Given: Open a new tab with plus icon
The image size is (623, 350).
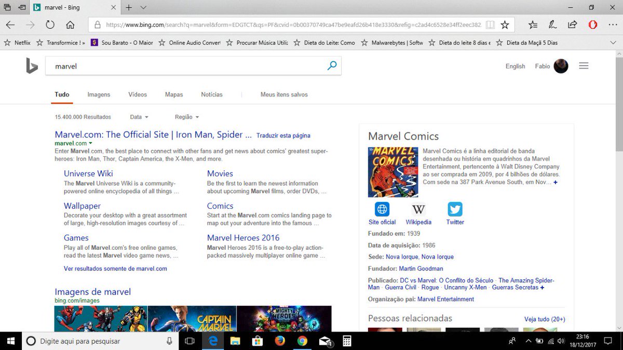Looking at the screenshot, I should click(129, 7).
